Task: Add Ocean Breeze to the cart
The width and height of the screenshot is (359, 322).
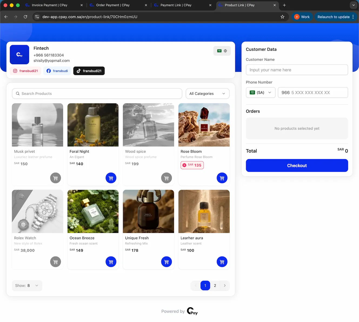Action: (x=111, y=262)
